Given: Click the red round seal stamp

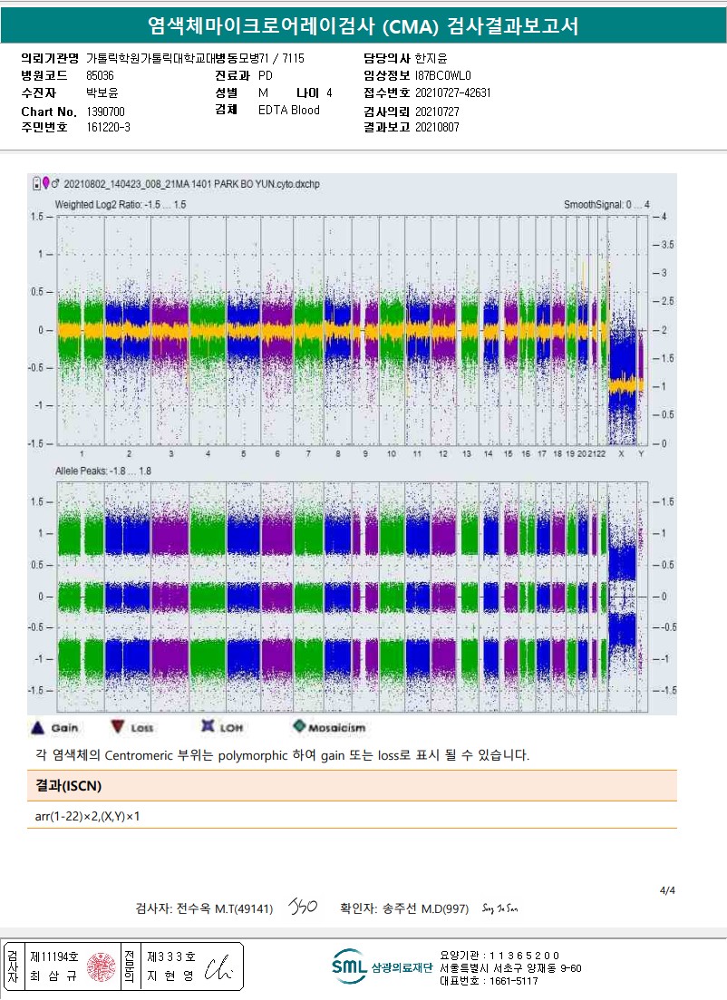Looking at the screenshot, I should click(x=102, y=966).
